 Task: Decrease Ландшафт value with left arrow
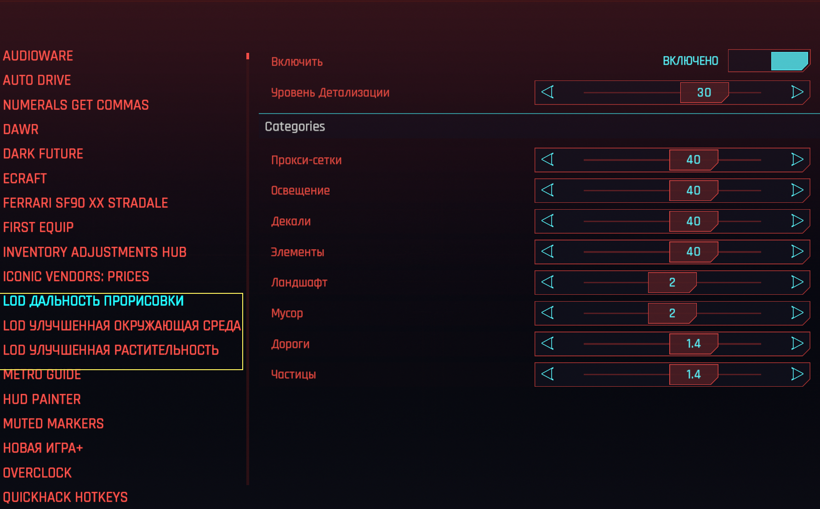pos(547,282)
